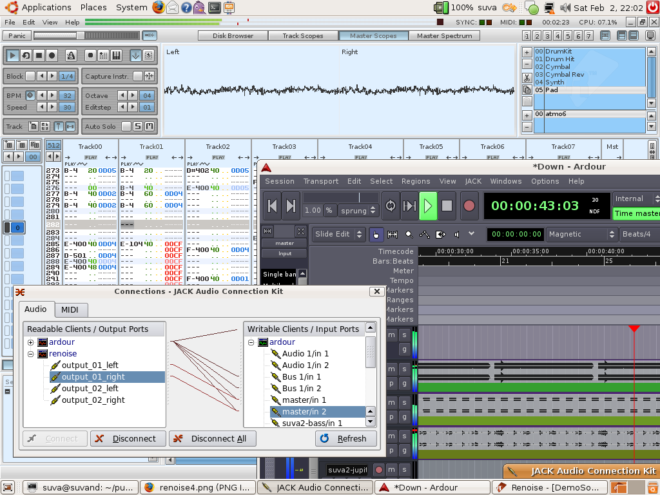This screenshot has height=495, width=660.
Task: Click Disconnect in the JACK Connections dialog
Action: (128, 438)
